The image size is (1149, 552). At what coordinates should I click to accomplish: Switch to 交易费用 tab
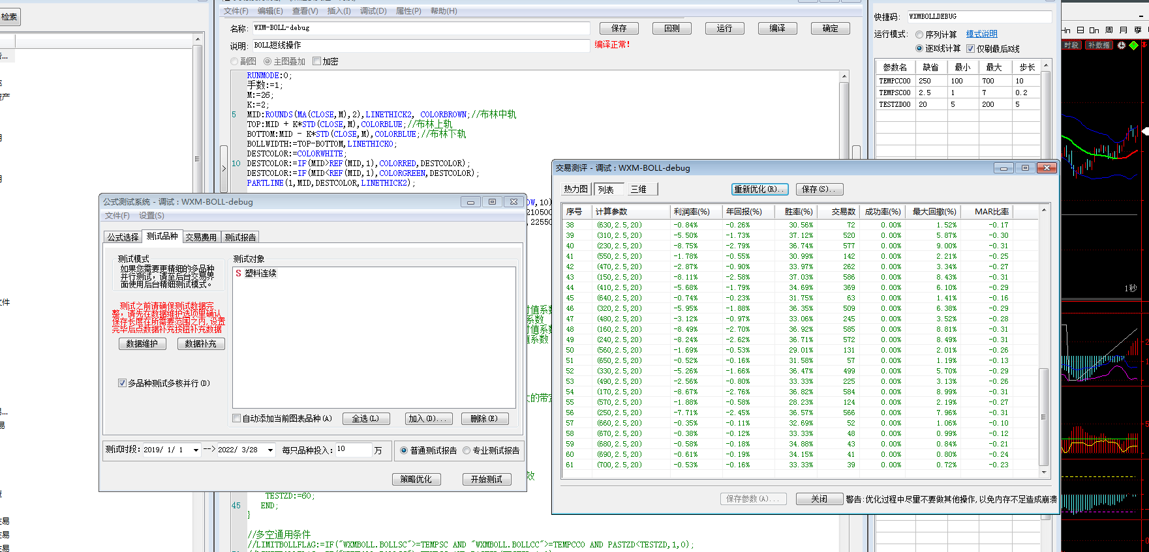click(x=200, y=237)
